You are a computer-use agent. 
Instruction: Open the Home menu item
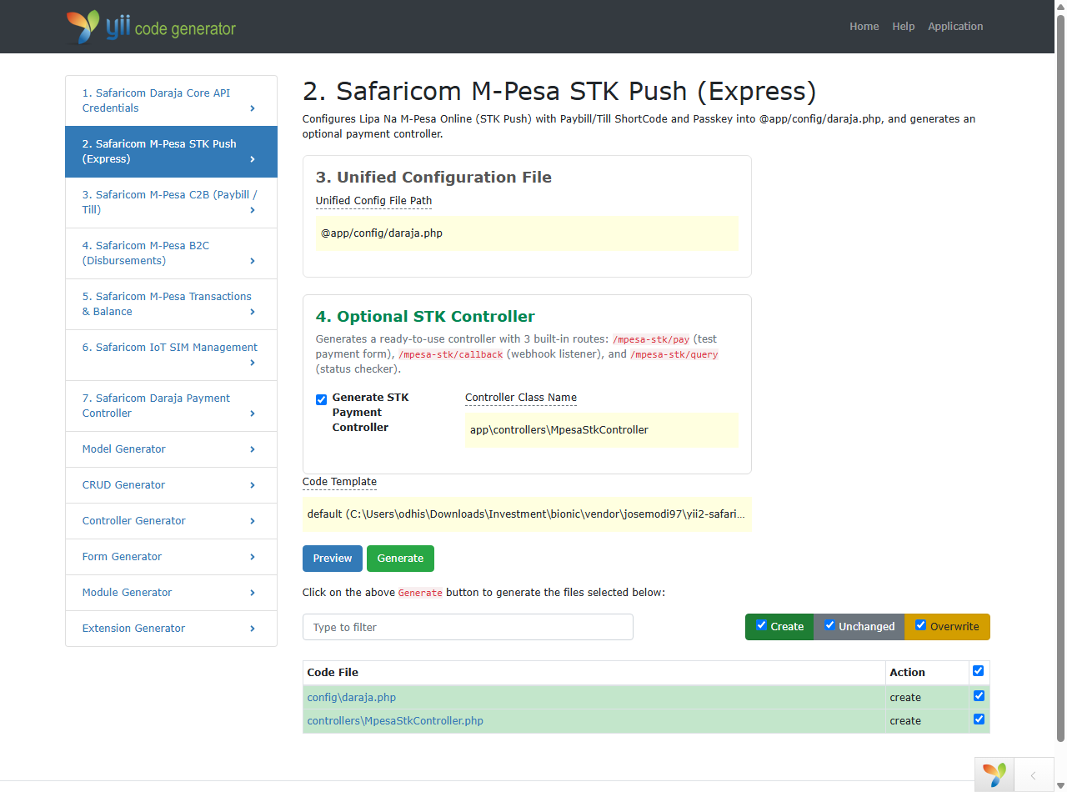coord(864,27)
